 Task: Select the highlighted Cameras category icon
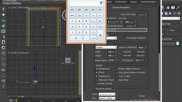(166, 13)
